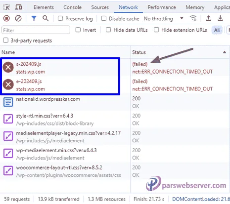Select the e-202409.js request
230x204 pixels.
pyautogui.click(x=65, y=85)
